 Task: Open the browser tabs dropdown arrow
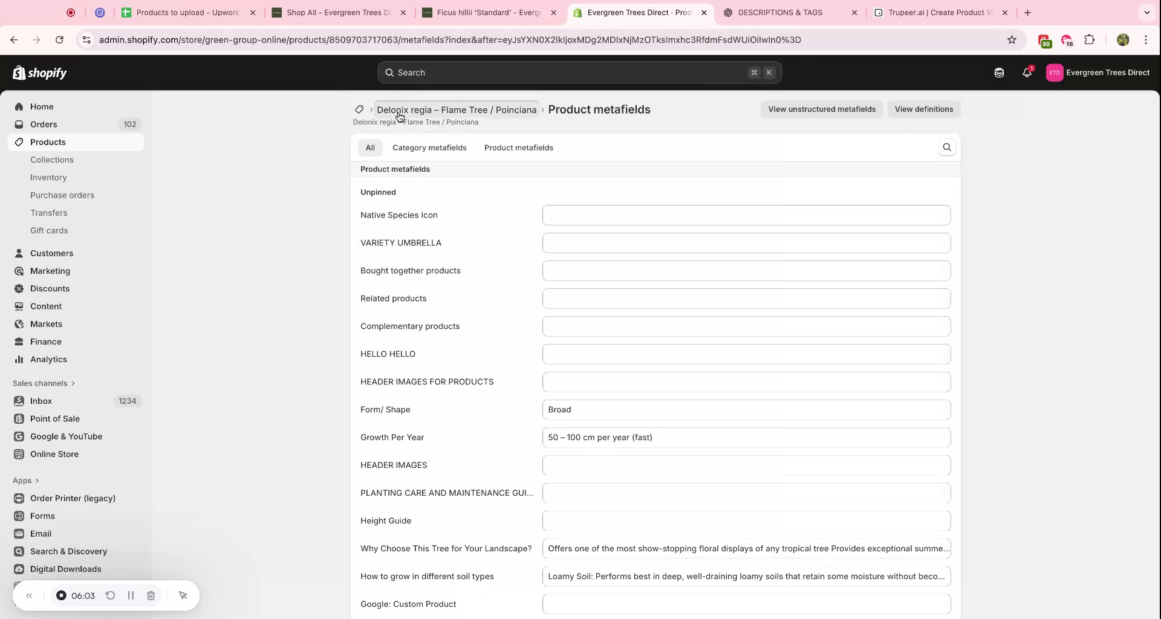(x=1147, y=12)
